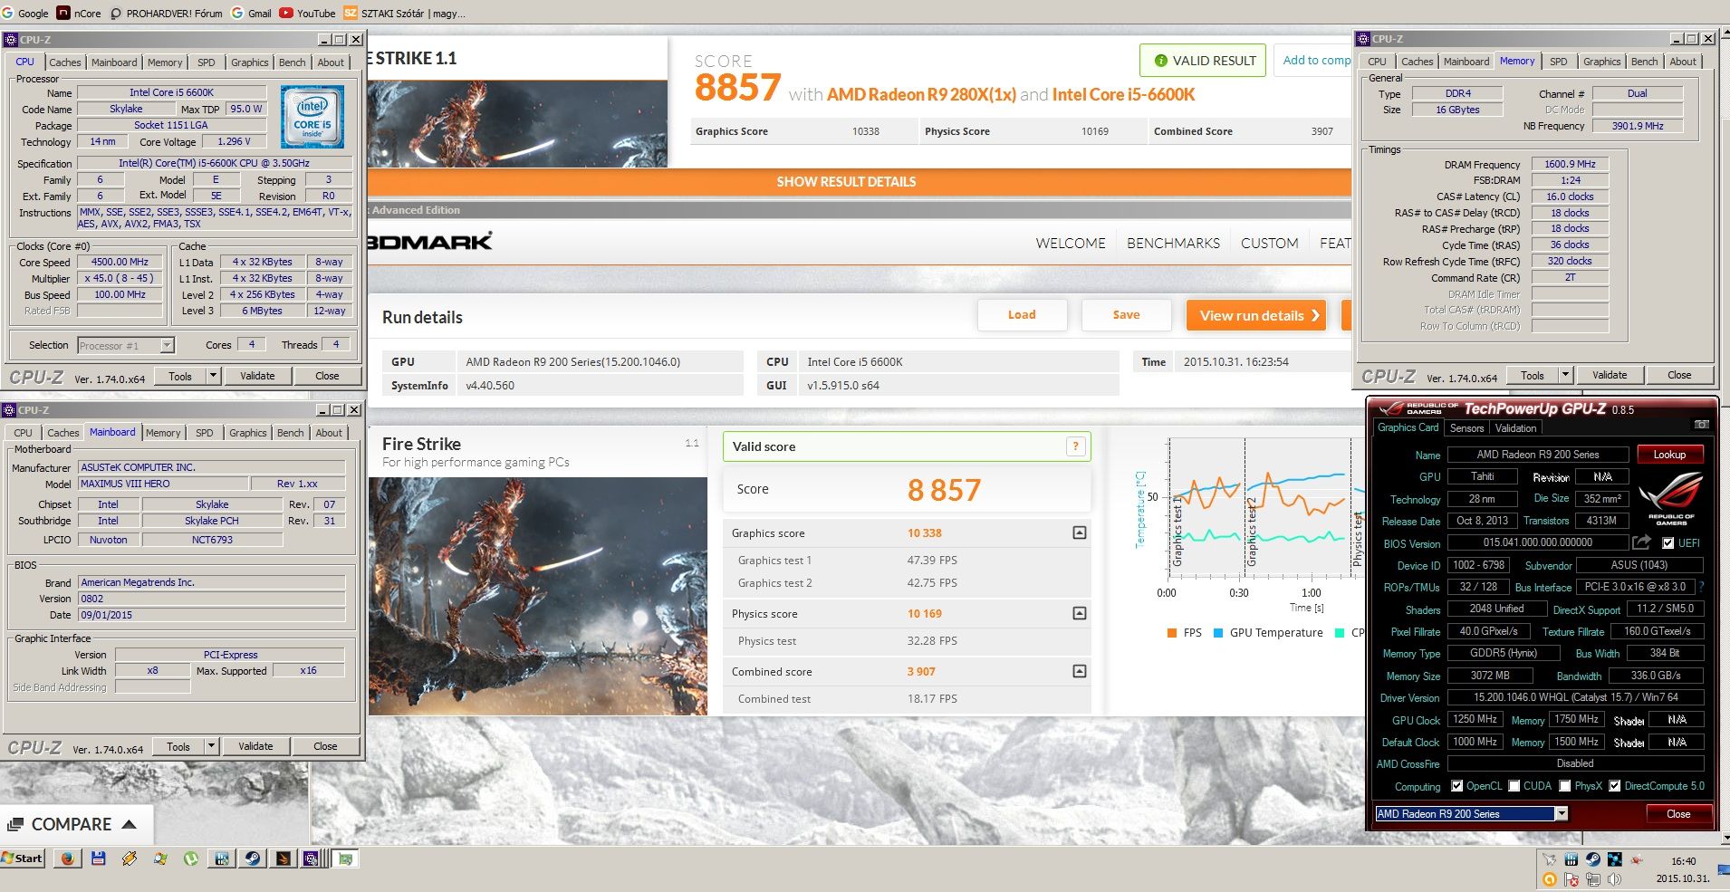Image resolution: width=1730 pixels, height=892 pixels.
Task: Click the Steam icon in the system tray
Action: pyautogui.click(x=1593, y=859)
